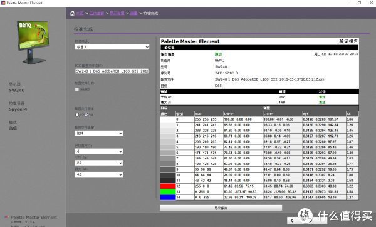The height and width of the screenshot is (227, 376).
Task: Open the average ΔE 2.0 dropdown
Action: (99, 163)
